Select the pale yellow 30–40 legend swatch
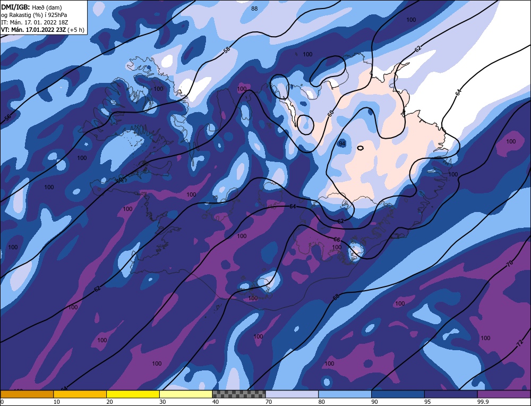Screen dimensions: 531x406 [x=186, y=394]
